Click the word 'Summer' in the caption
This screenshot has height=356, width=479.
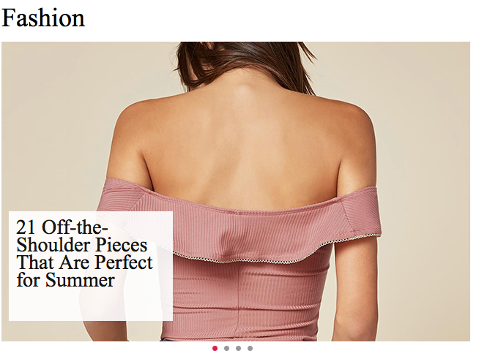coord(80,280)
